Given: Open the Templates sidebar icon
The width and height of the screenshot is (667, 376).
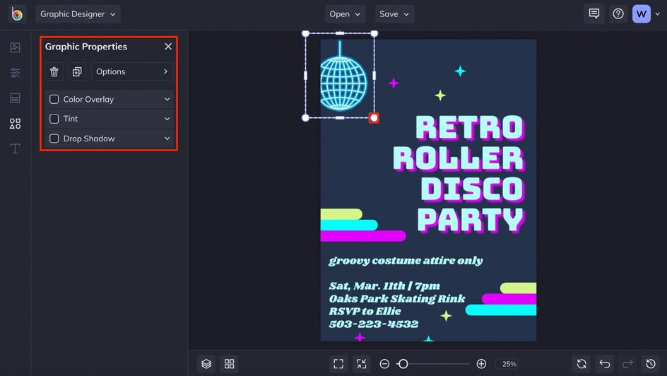Looking at the screenshot, I should (x=15, y=98).
